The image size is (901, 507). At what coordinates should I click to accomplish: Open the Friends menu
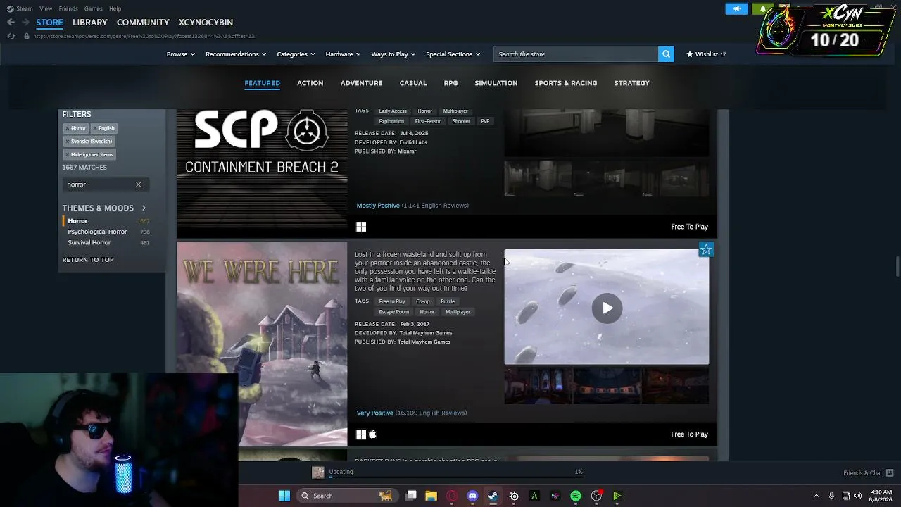point(68,8)
